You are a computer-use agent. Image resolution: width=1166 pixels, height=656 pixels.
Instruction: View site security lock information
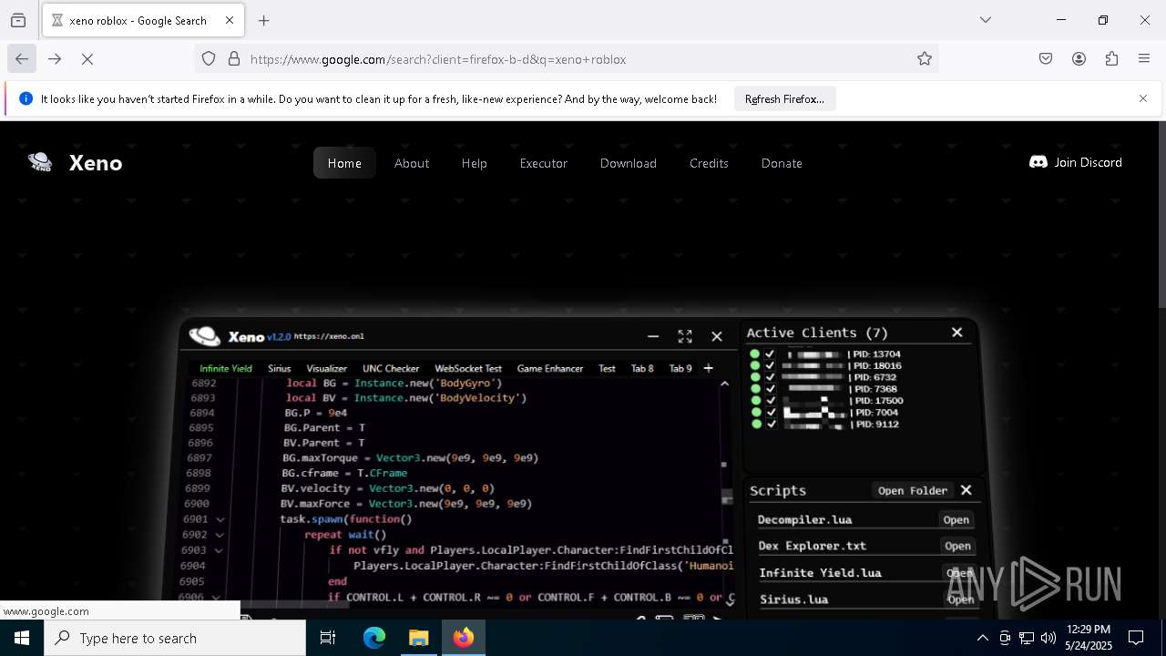pyautogui.click(x=234, y=59)
